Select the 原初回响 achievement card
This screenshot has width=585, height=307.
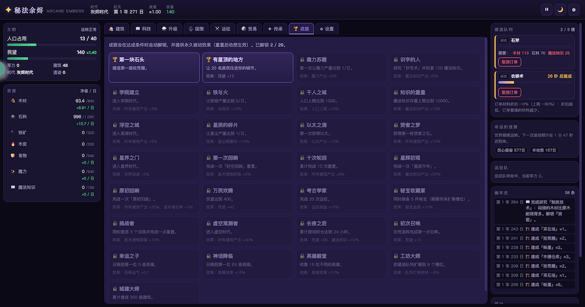[154, 198]
